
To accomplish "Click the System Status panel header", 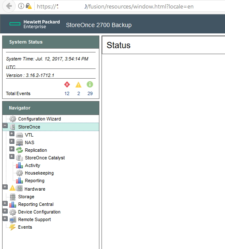I will tap(51, 42).
